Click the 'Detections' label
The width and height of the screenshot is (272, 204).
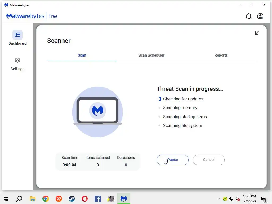126,158
